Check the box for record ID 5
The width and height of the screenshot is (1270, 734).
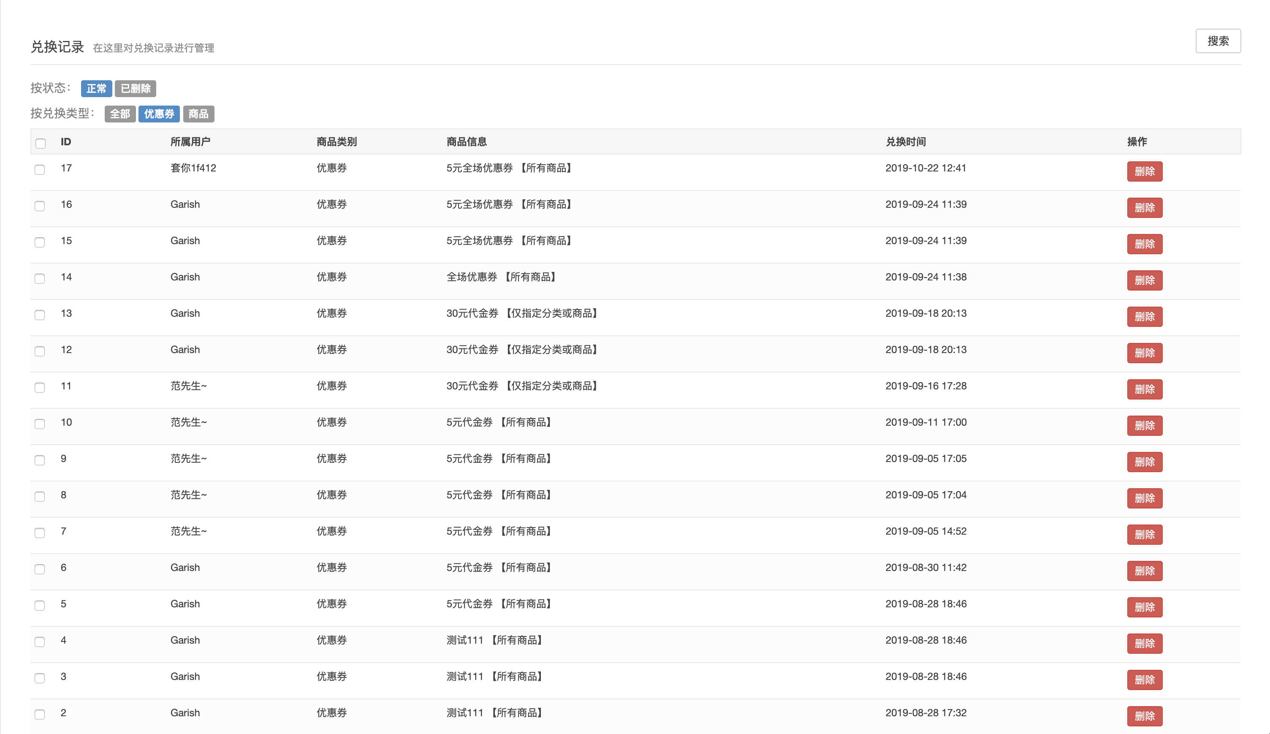tap(40, 605)
